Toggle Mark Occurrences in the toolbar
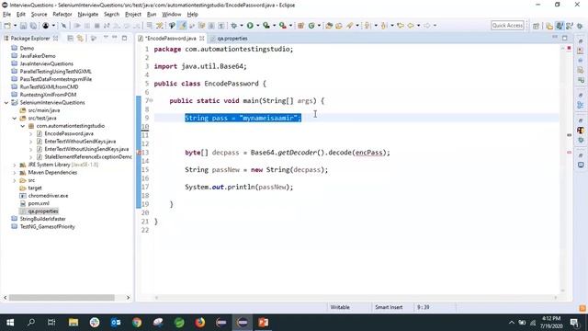The height and width of the screenshot is (331, 588). 182,26
